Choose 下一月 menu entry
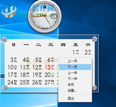This screenshot has height=107, width=116. (x=75, y=67)
